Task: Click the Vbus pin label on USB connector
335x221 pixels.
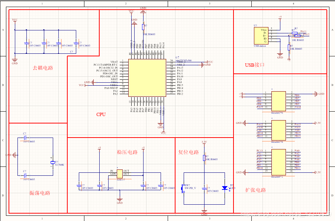Action: pos(264,30)
